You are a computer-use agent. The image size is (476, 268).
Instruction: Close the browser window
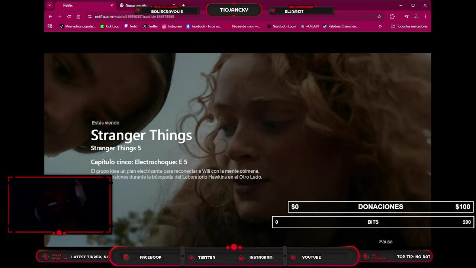pyautogui.click(x=425, y=5)
